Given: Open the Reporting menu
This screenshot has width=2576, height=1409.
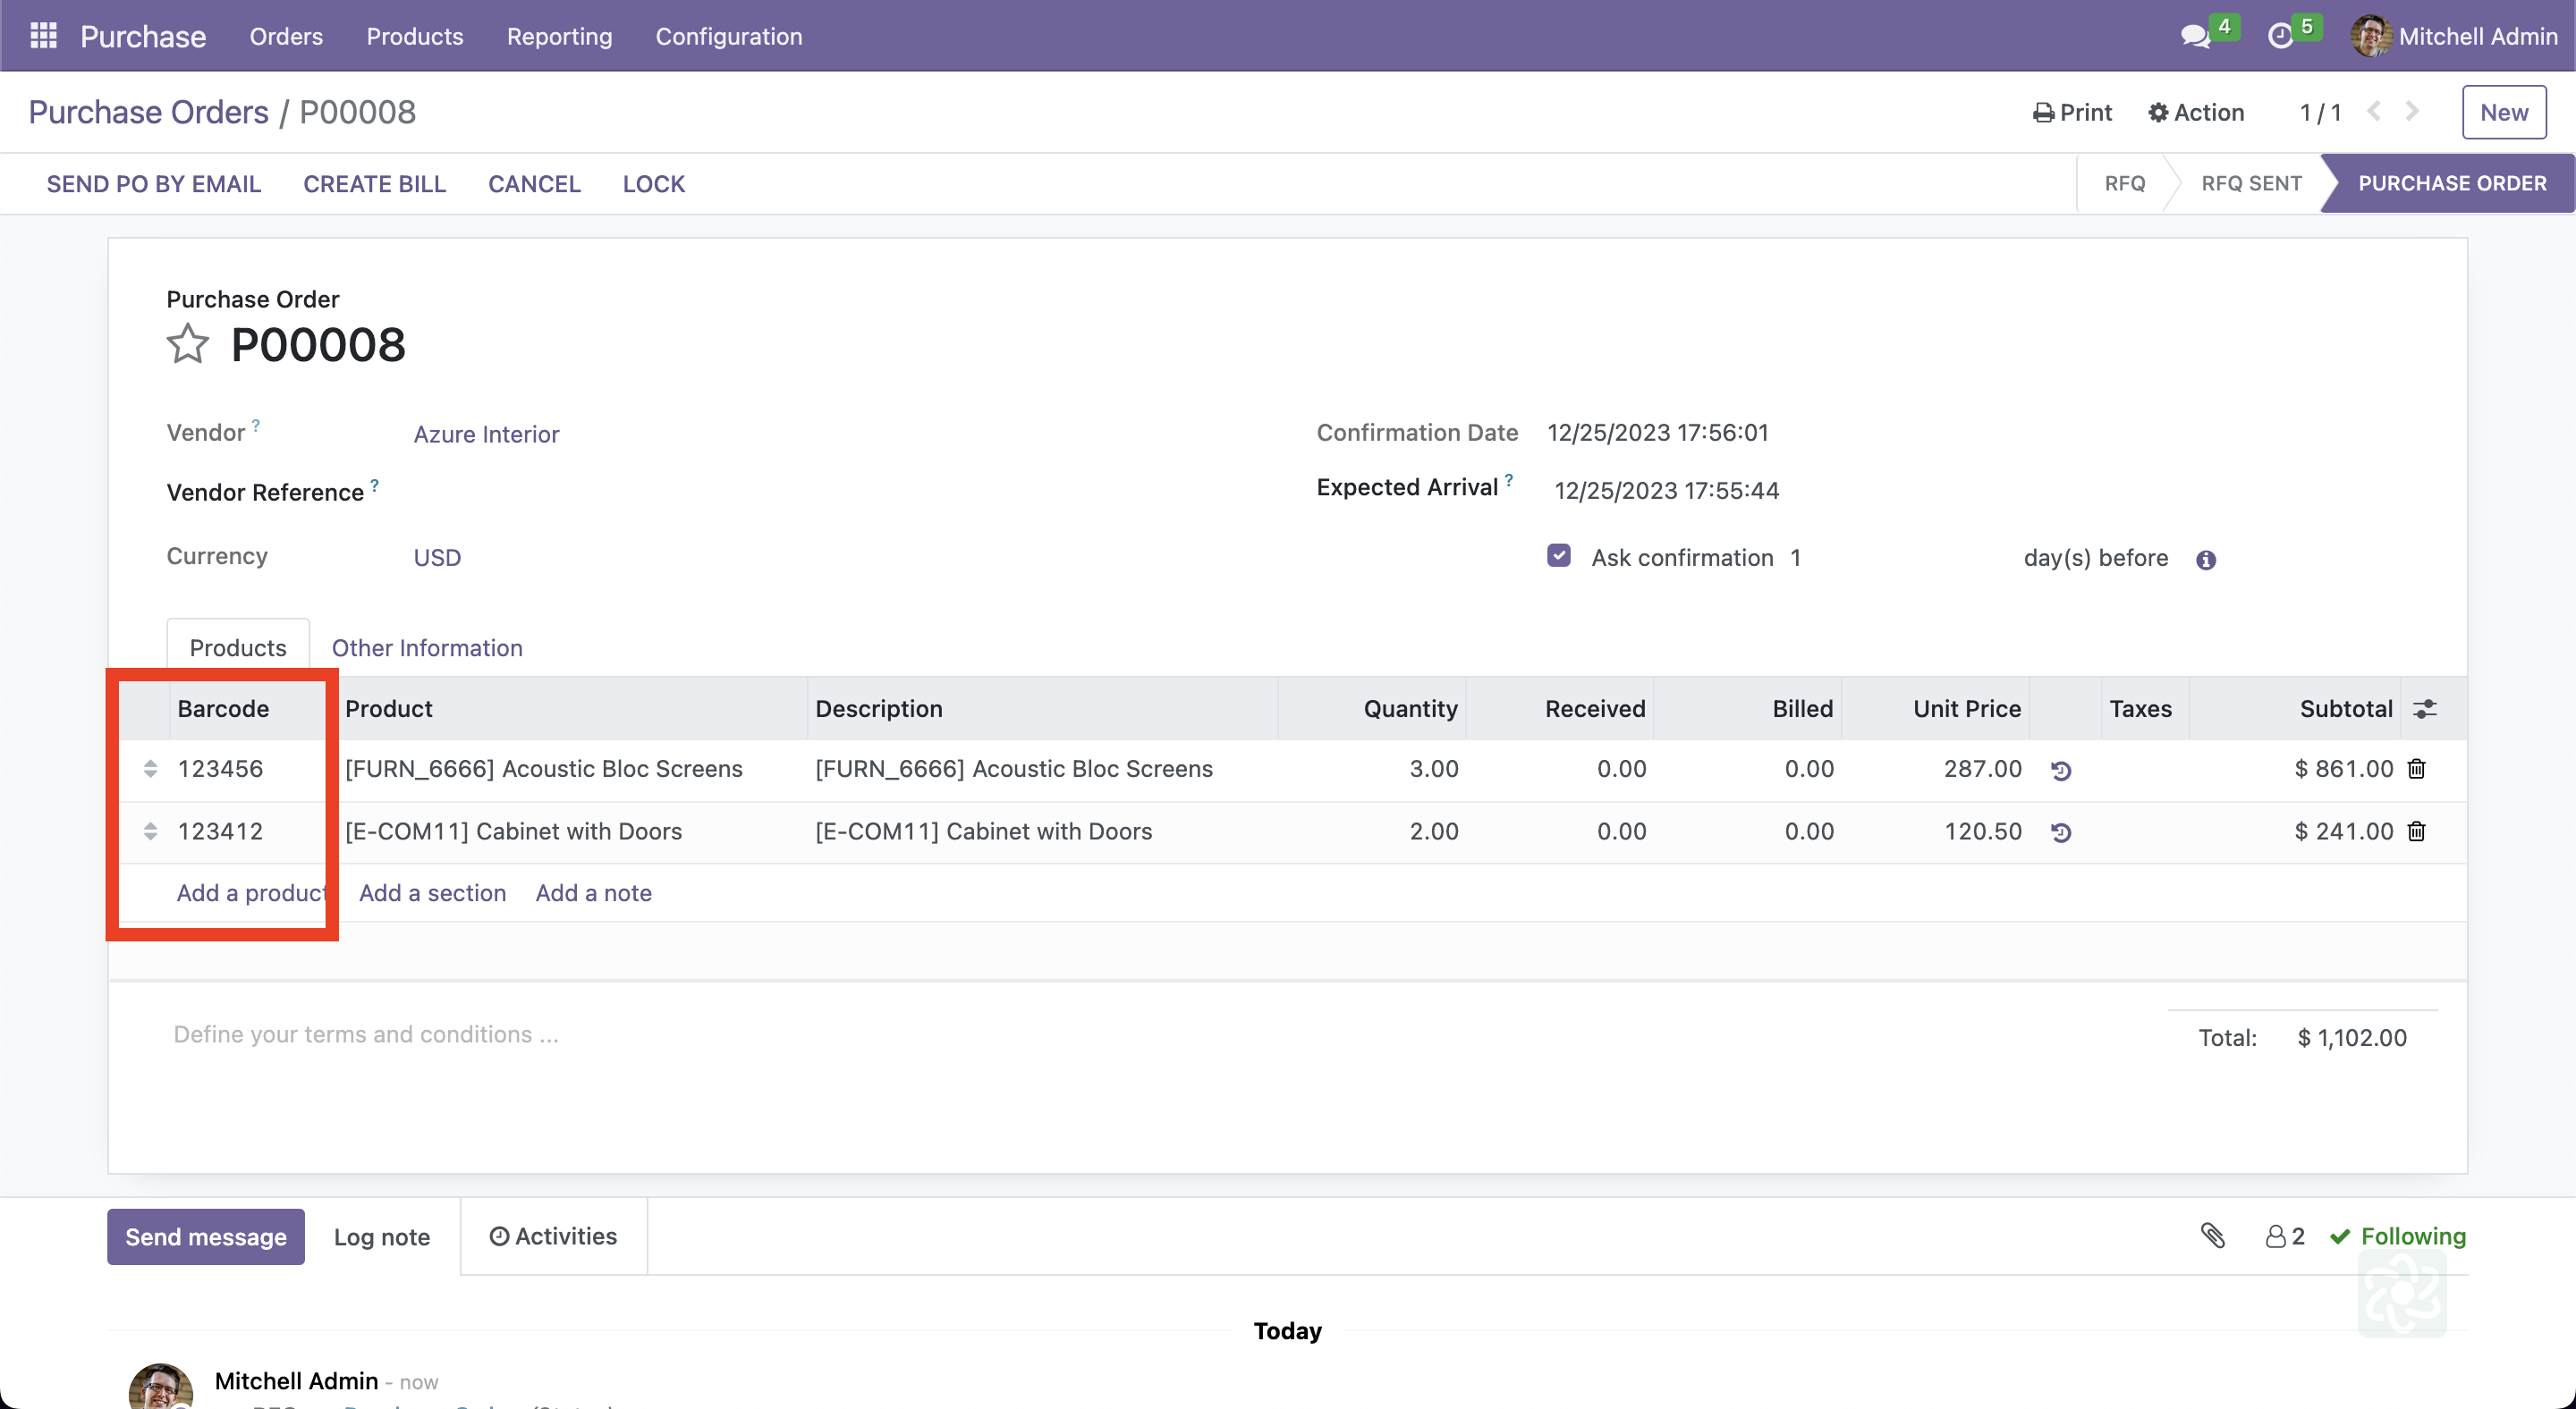Looking at the screenshot, I should [559, 36].
